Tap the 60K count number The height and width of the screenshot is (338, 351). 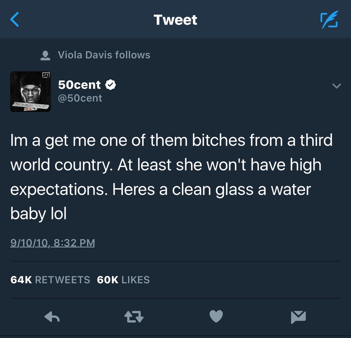click(x=107, y=280)
